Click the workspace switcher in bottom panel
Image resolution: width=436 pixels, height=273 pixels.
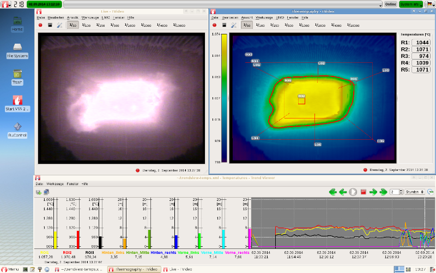tap(399, 269)
